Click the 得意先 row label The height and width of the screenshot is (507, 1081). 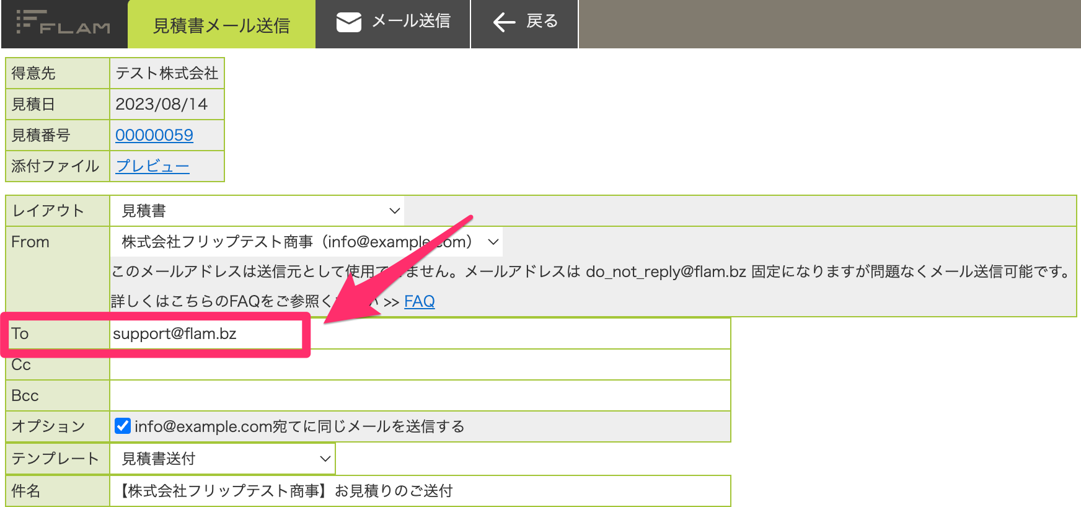[33, 73]
